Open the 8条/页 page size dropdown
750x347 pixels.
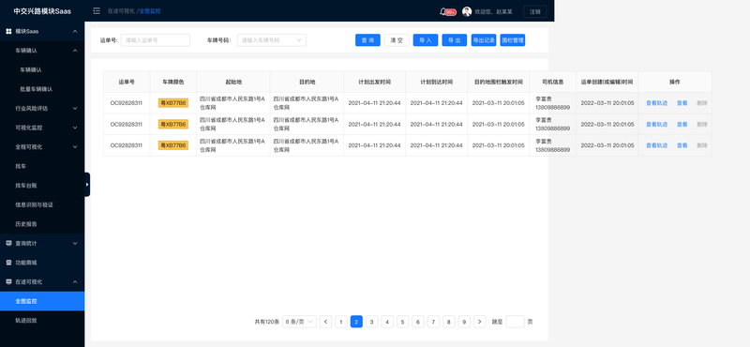[x=299, y=322]
